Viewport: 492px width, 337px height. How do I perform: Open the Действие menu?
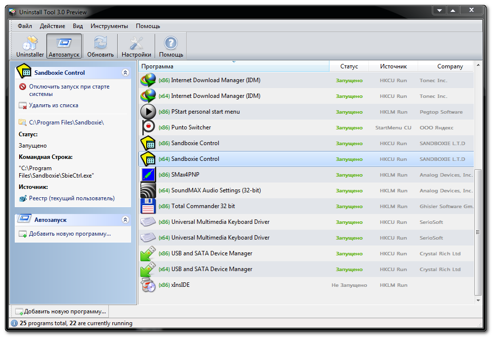click(52, 26)
